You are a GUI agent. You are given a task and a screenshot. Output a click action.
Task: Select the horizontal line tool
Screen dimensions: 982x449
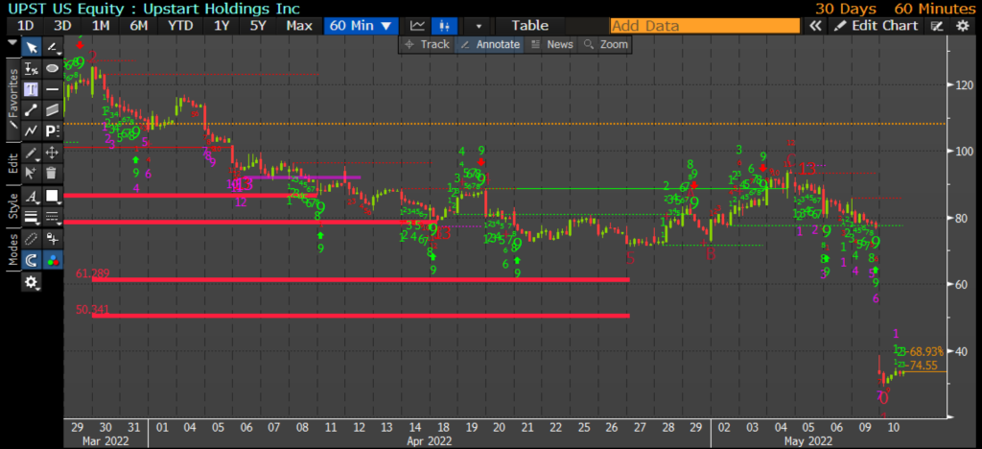tap(53, 89)
